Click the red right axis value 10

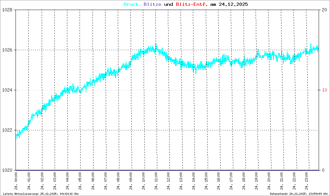324,90
